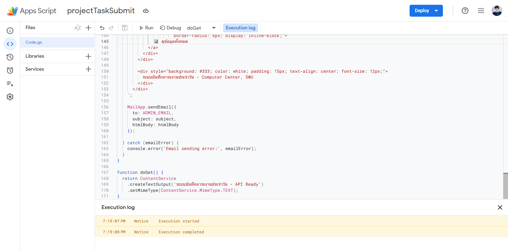Save project to Drive icon
The width and height of the screenshot is (508, 250).
(125, 28)
